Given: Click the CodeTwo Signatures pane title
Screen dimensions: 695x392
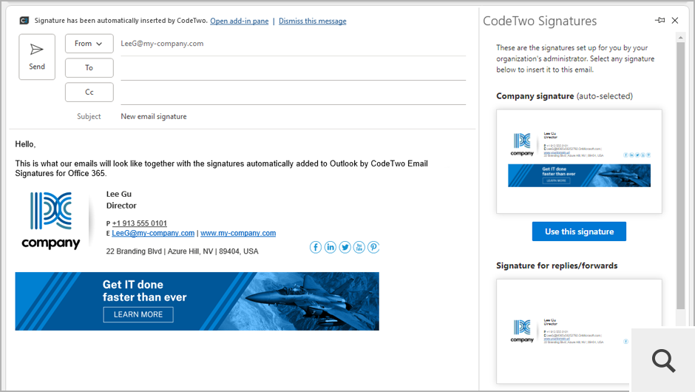Looking at the screenshot, I should pyautogui.click(x=540, y=21).
